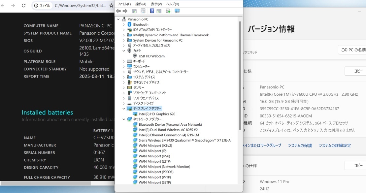This screenshot has width=366, height=193.
Task: Click the Sierra Wireless EM7430 adapter icon
Action: 135,140
